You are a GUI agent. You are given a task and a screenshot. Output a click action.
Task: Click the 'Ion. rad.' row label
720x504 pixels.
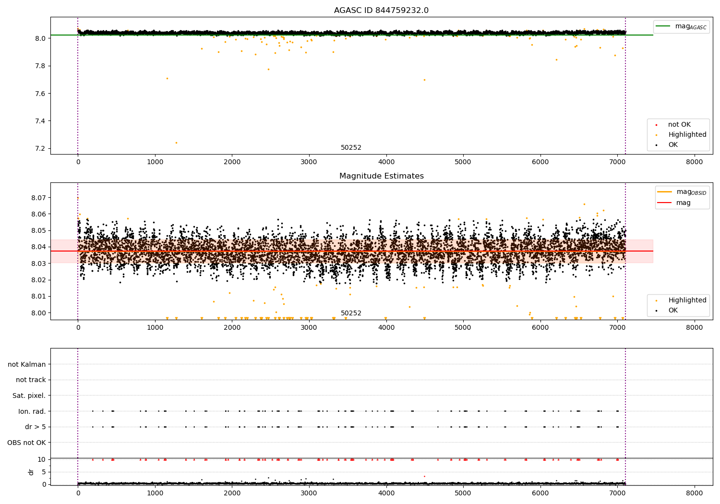click(x=32, y=411)
